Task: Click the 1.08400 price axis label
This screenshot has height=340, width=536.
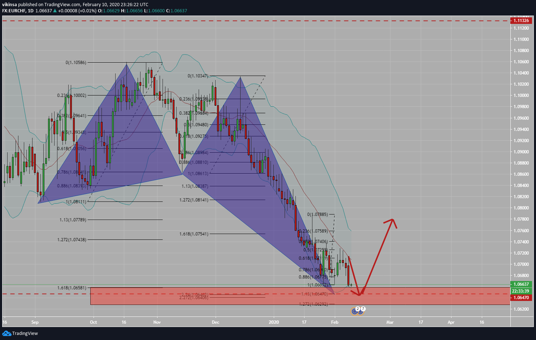Action: [521, 186]
